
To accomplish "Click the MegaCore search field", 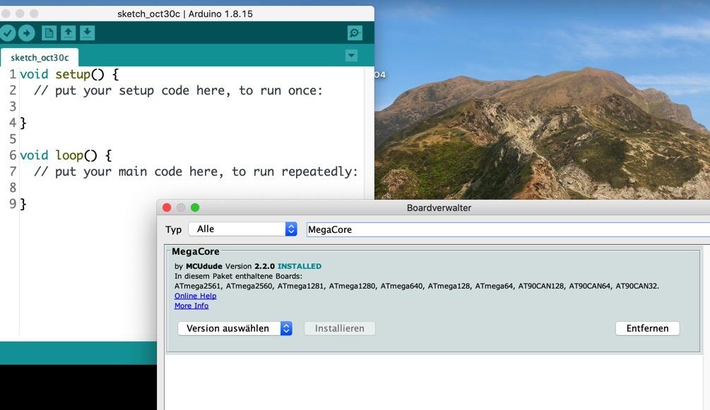I will tap(508, 229).
